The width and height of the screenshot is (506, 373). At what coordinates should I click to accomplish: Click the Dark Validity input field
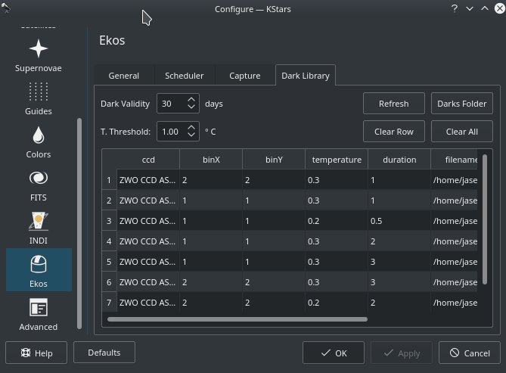(170, 104)
